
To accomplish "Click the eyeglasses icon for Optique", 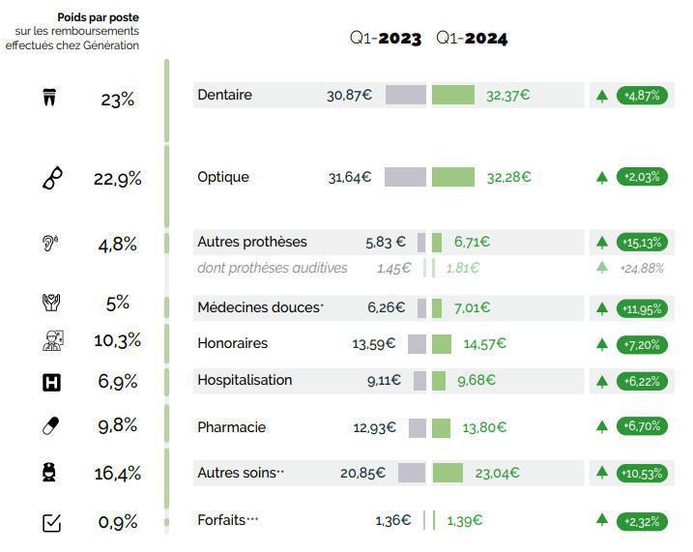I will point(53,179).
